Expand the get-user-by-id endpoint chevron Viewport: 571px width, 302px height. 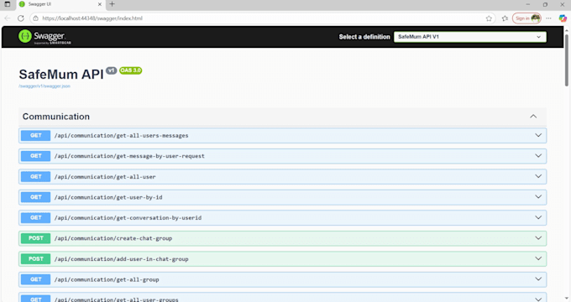pos(538,197)
